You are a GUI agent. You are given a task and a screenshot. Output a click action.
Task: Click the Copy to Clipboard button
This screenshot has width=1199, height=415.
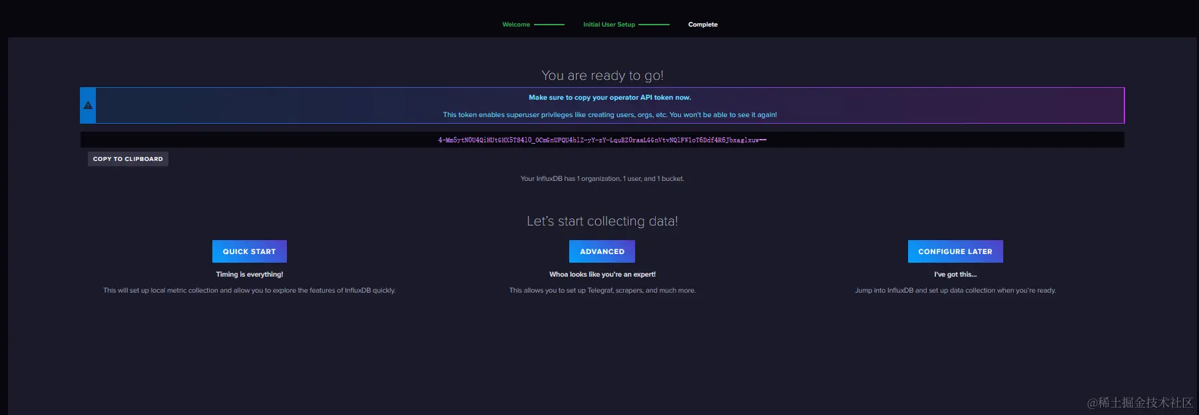[x=128, y=159]
